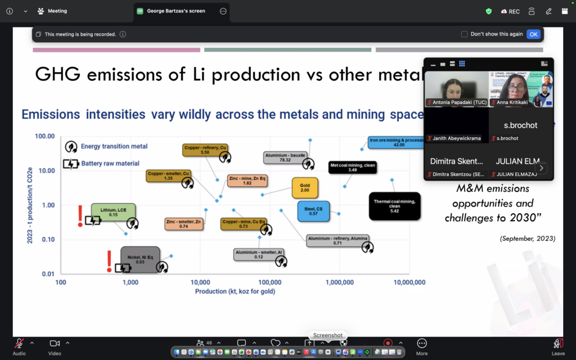The height and width of the screenshot is (360, 576).
Task: Open the More options button
Action: 422,346
